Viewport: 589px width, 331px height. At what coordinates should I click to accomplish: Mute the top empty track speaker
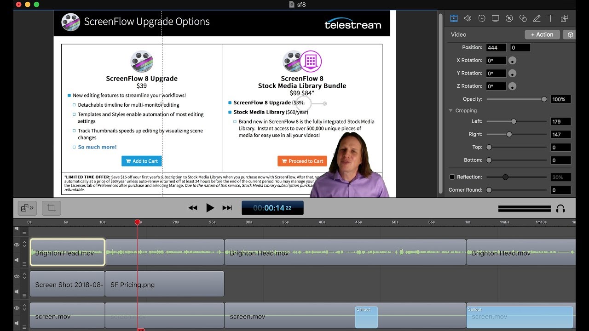[17, 228]
